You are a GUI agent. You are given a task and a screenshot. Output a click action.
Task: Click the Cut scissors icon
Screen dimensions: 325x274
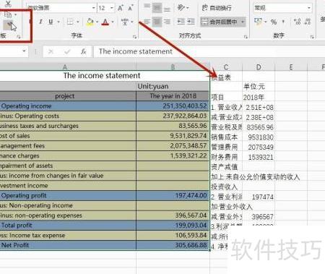8,4
